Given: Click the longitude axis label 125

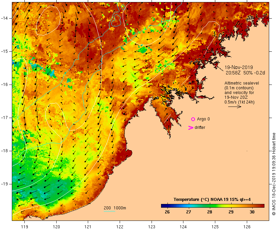Looking at the screenshot, I should tap(215, 227).
